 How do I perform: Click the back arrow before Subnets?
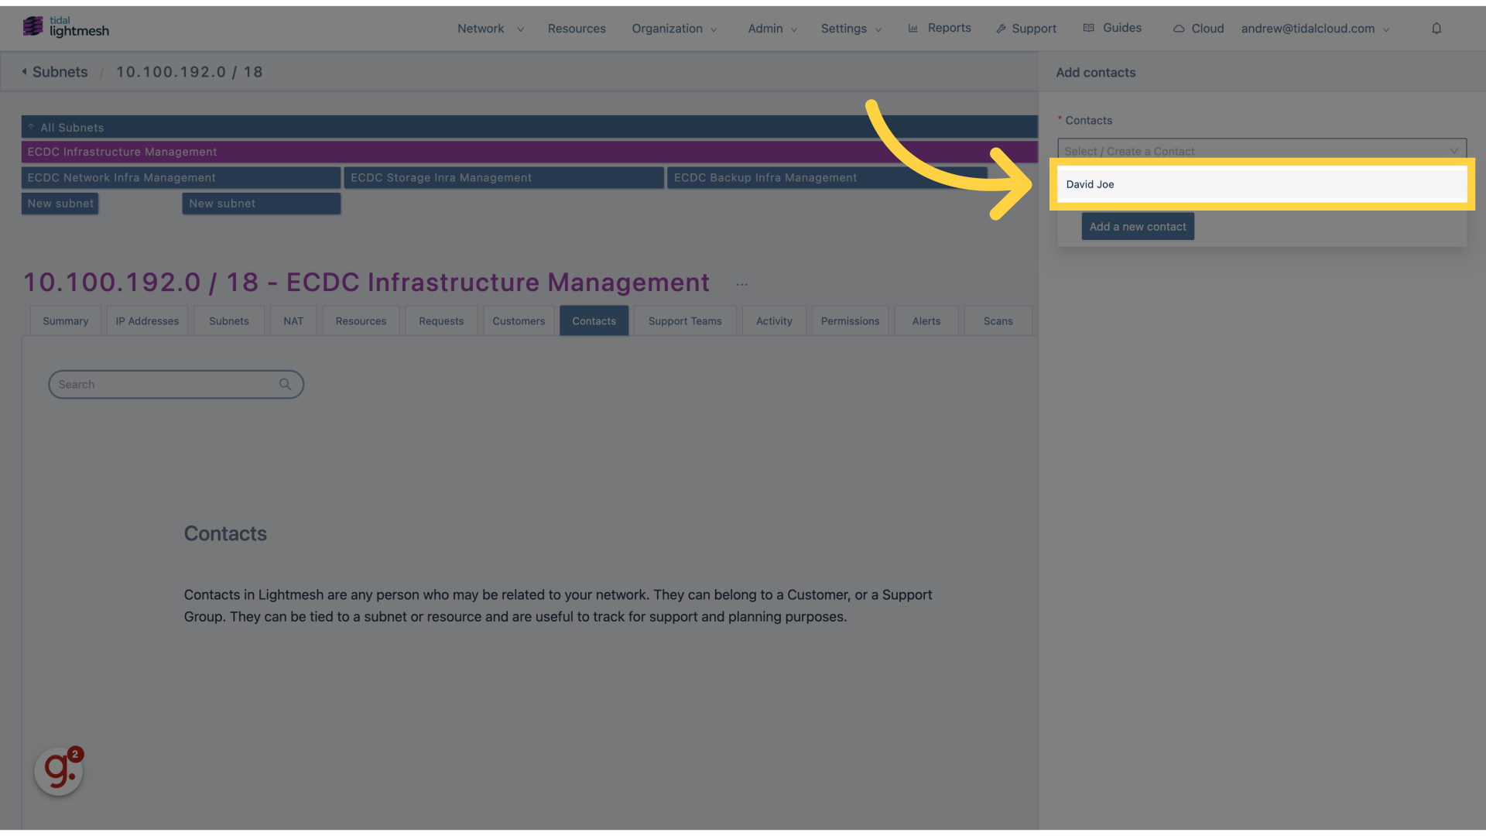(x=24, y=72)
